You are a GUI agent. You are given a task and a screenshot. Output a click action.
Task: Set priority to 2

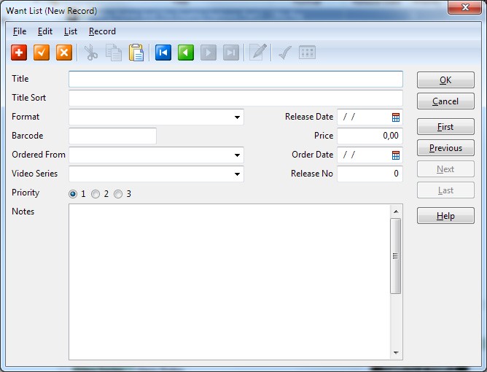click(x=96, y=194)
